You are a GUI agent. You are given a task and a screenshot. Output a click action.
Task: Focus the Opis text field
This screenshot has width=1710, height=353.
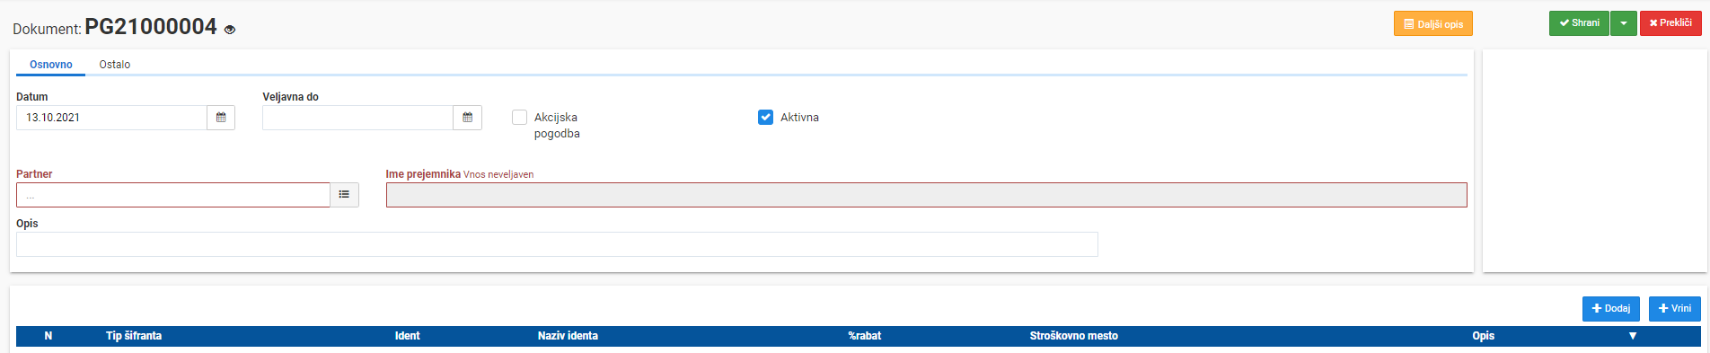tap(557, 244)
